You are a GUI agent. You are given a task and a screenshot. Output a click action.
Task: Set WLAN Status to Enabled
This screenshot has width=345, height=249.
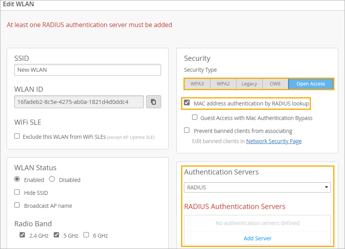tap(17, 179)
